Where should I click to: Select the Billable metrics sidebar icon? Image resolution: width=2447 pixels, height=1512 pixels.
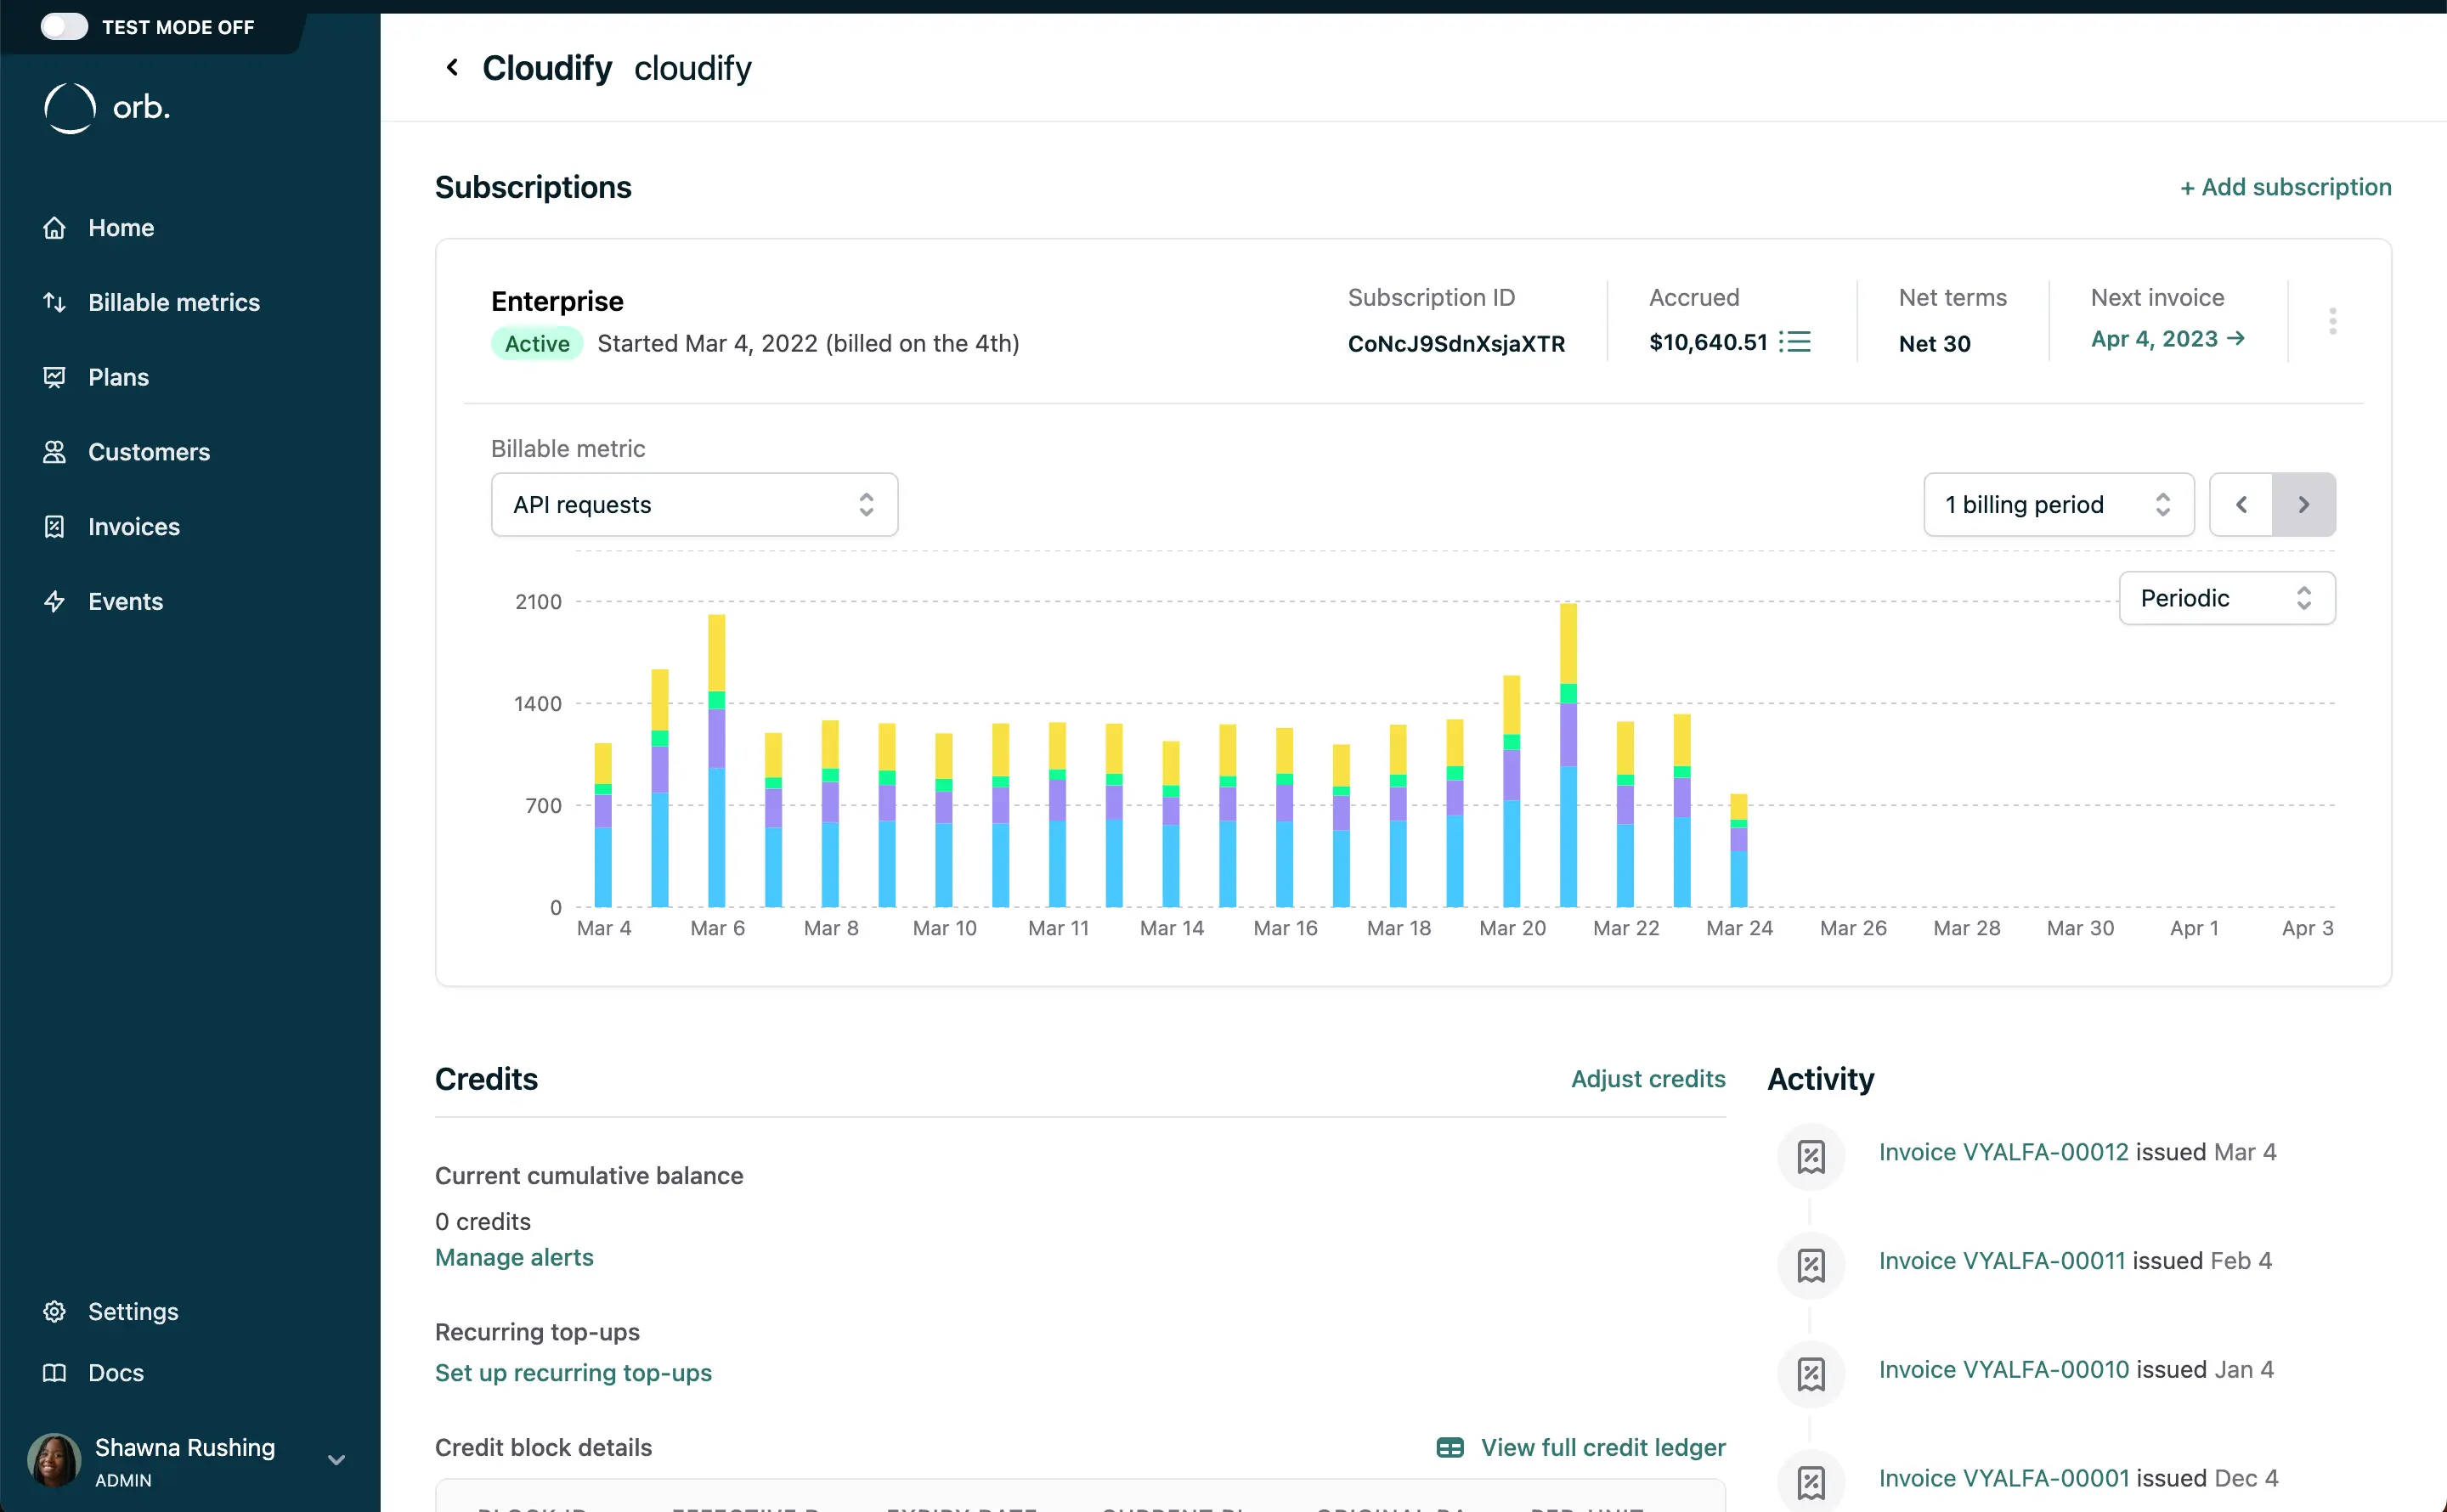pos(55,302)
